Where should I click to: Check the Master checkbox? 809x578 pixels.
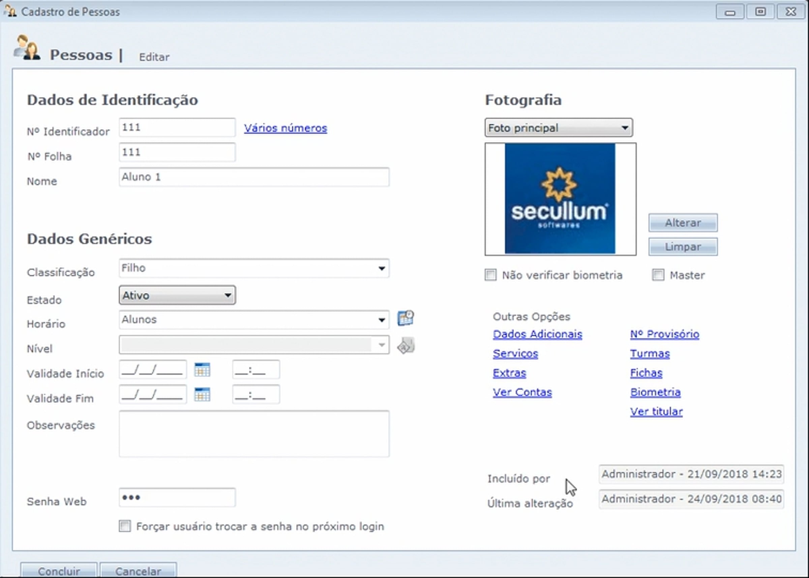658,275
